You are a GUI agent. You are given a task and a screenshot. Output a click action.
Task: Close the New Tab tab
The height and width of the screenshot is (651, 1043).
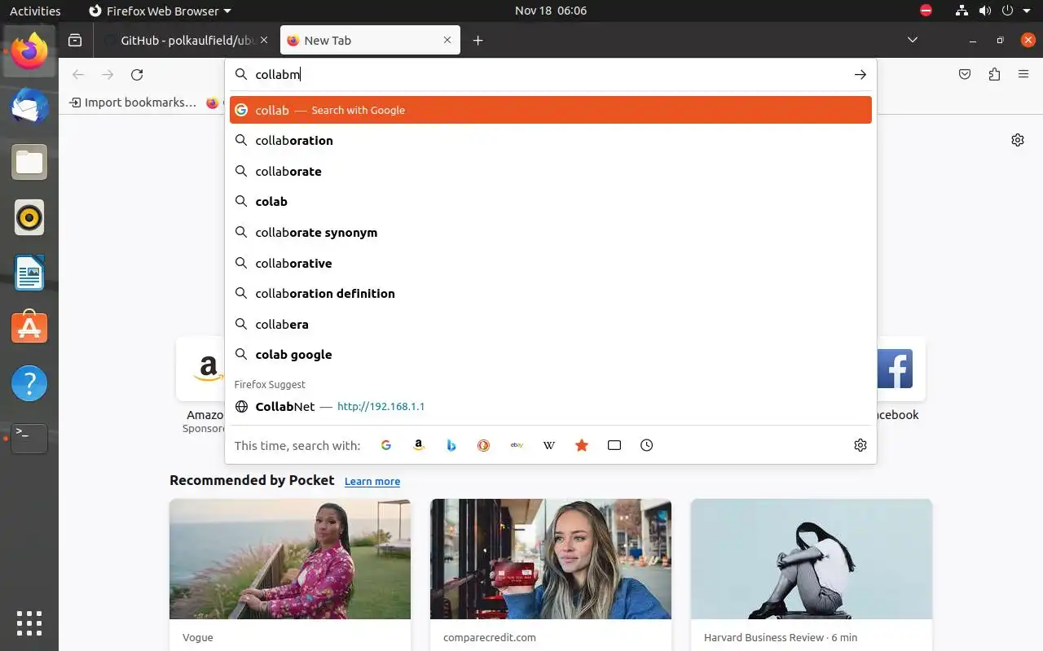[447, 40]
